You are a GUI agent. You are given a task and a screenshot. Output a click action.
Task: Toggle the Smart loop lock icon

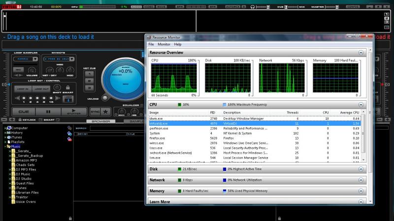[x=68, y=87]
